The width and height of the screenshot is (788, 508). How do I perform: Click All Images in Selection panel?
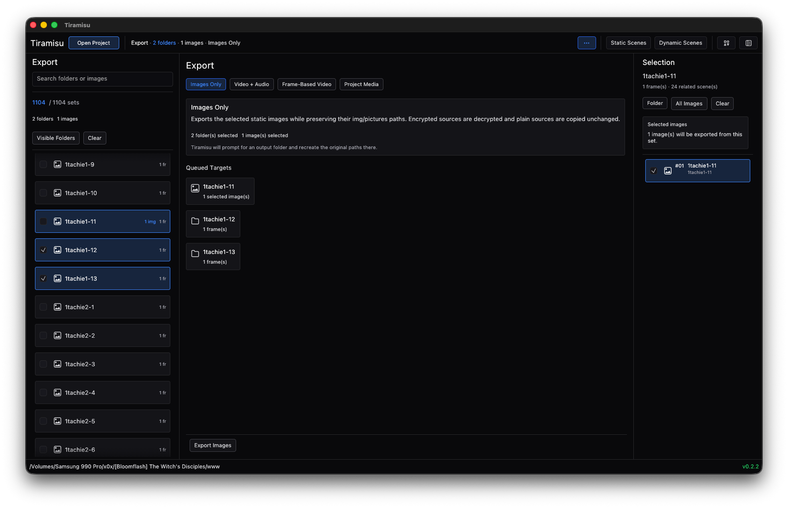pyautogui.click(x=689, y=103)
